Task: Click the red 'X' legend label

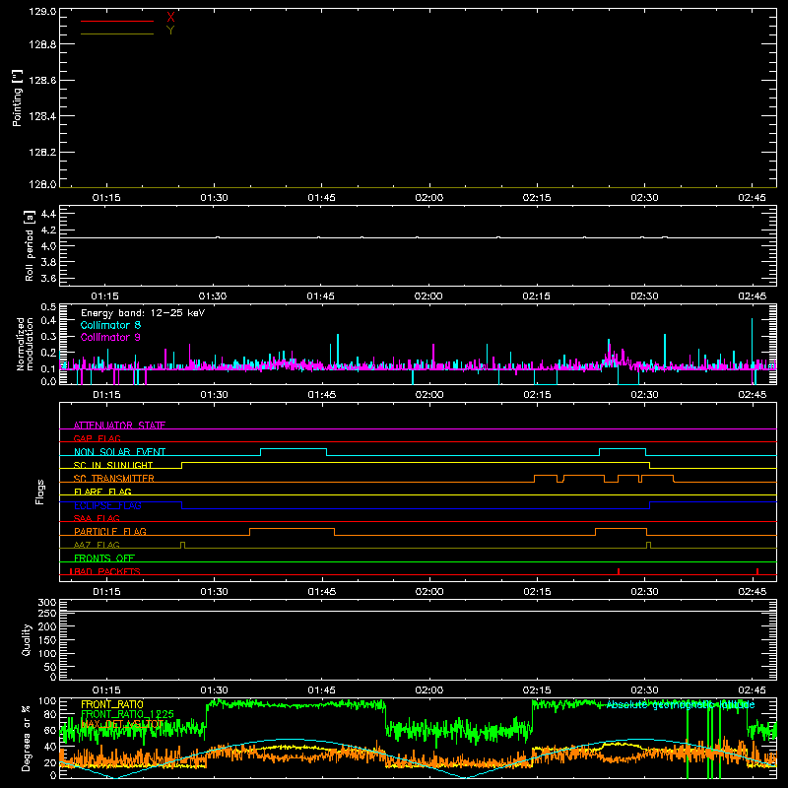Action: (170, 18)
